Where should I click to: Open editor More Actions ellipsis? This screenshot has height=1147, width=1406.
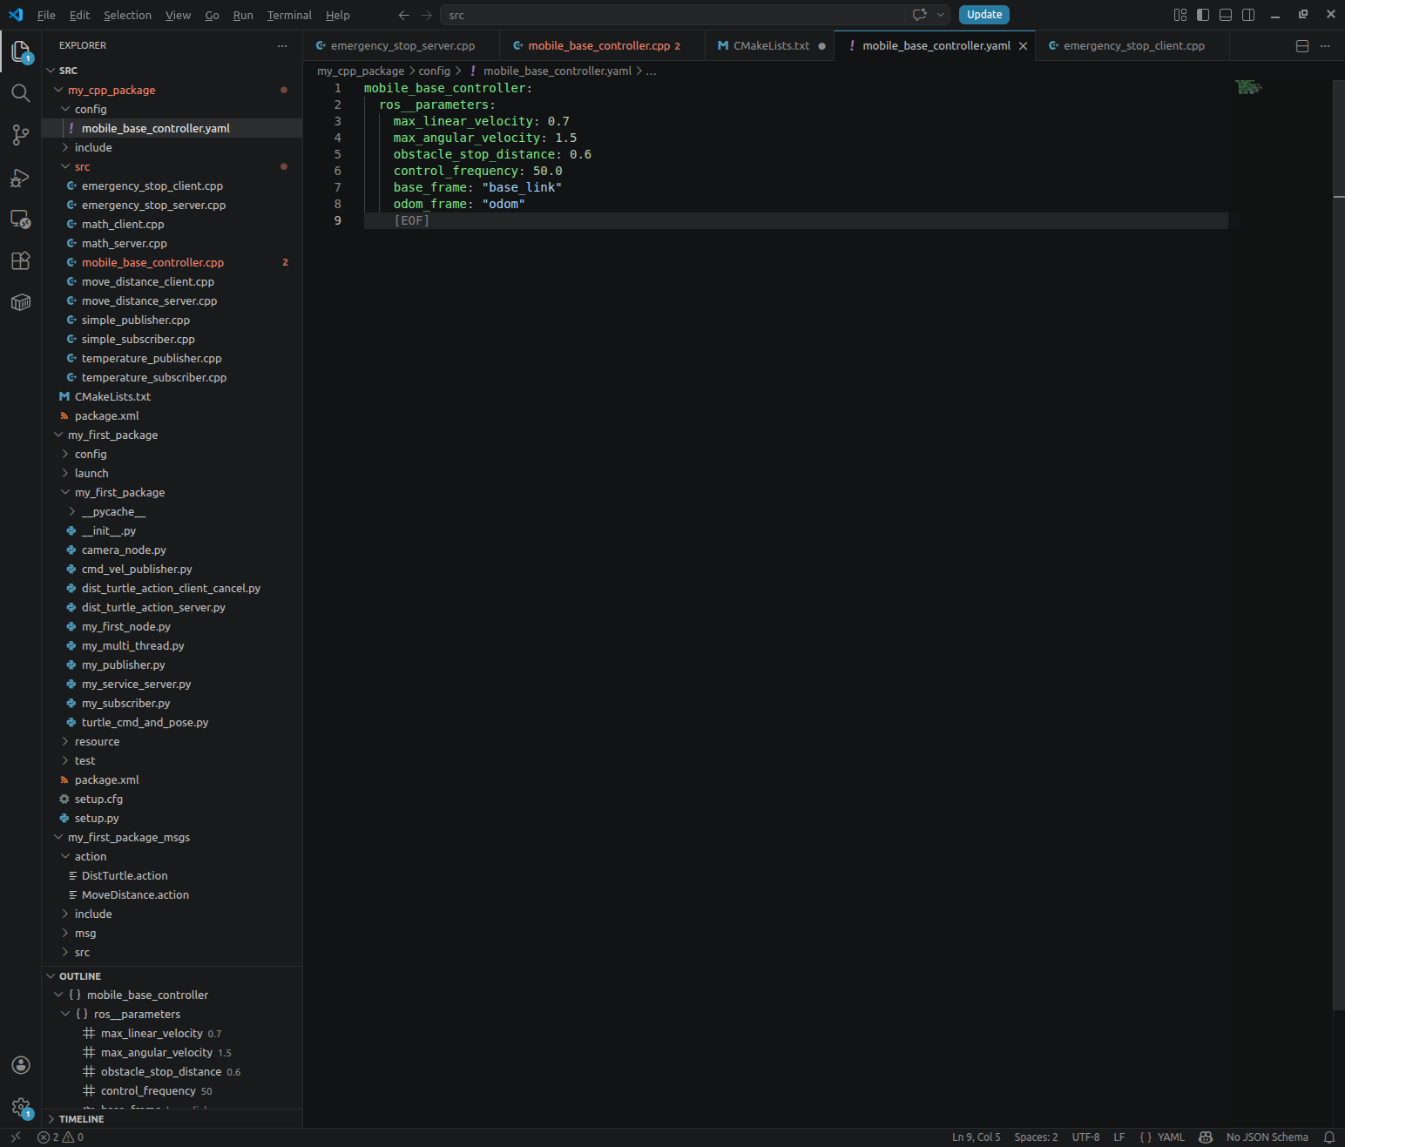pos(1325,46)
